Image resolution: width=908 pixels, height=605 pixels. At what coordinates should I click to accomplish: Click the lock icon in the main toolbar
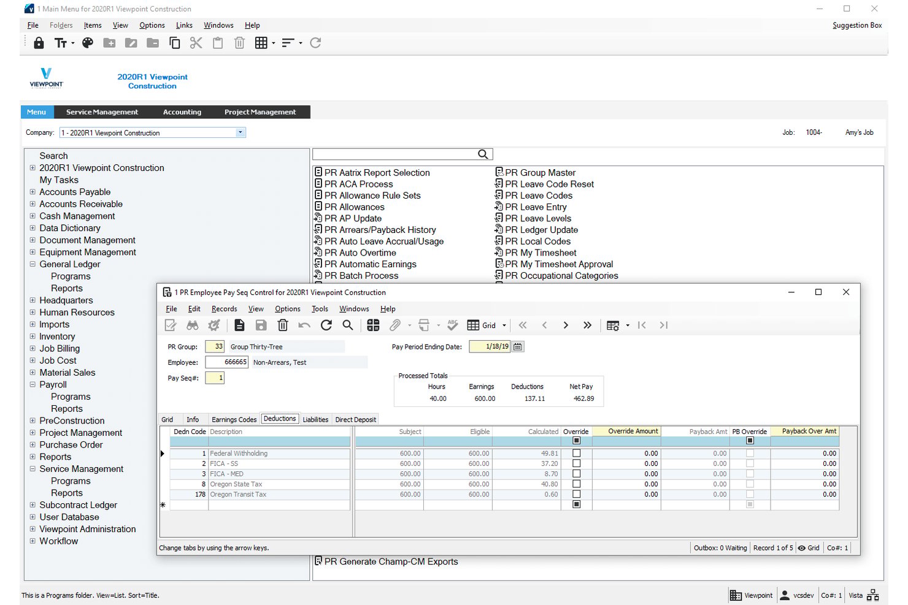click(x=39, y=43)
